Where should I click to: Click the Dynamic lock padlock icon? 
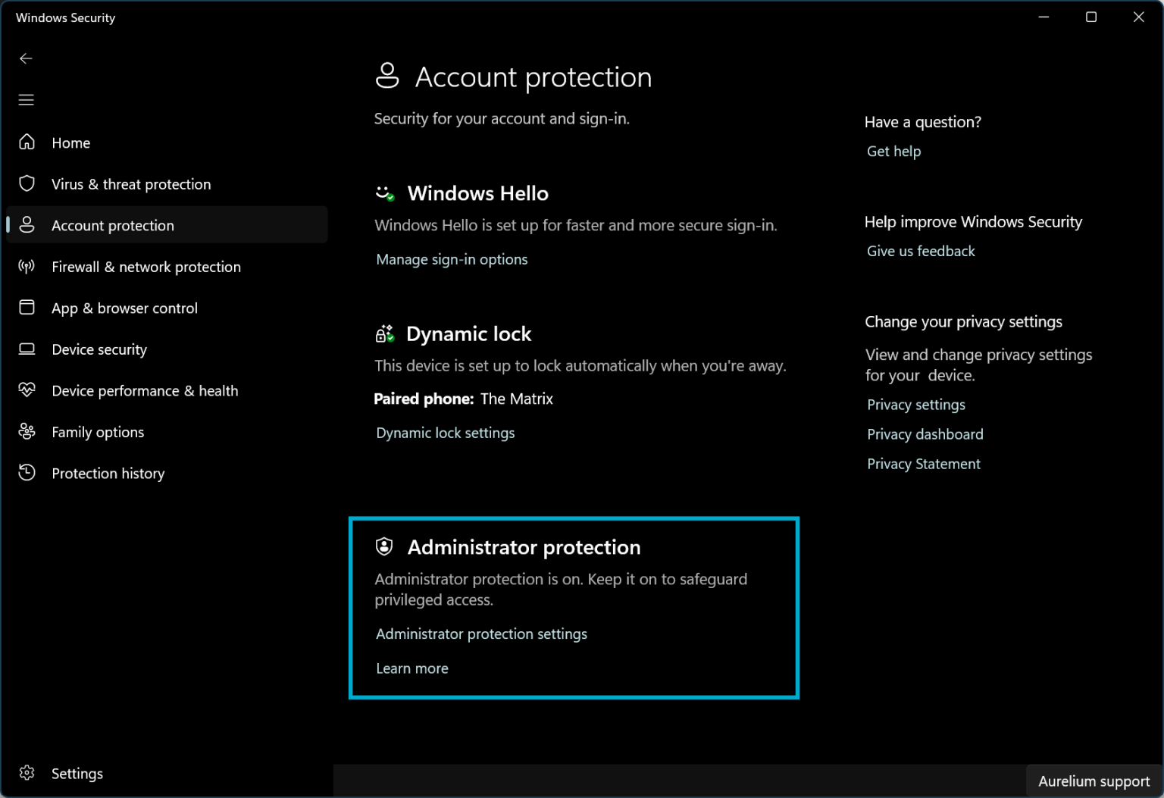pyautogui.click(x=385, y=333)
